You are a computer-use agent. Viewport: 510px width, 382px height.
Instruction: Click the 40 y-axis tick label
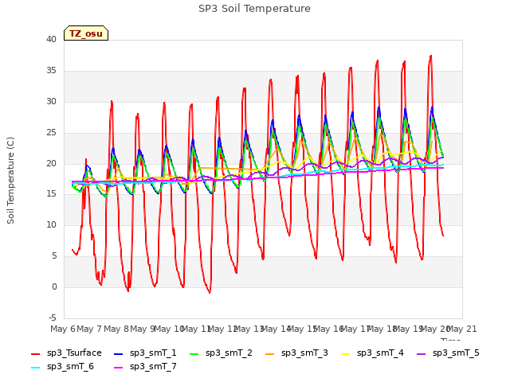point(51,39)
